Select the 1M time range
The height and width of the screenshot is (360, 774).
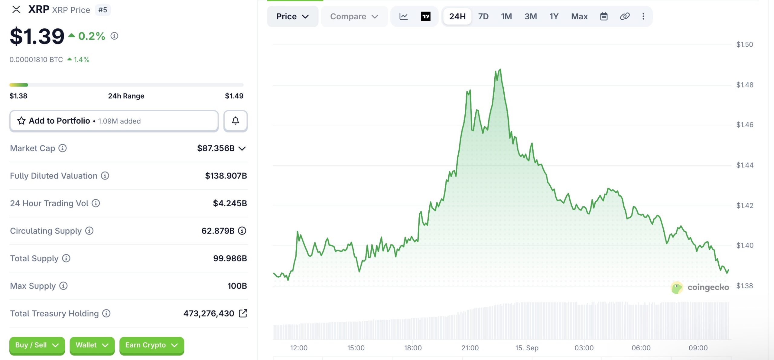click(x=506, y=16)
